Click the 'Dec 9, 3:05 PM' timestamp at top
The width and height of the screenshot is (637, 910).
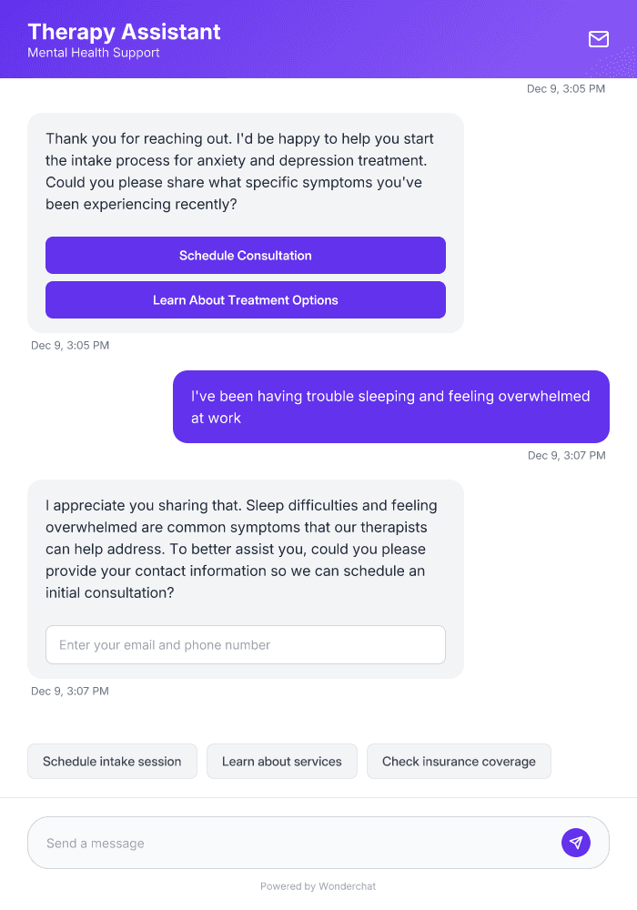pos(566,88)
